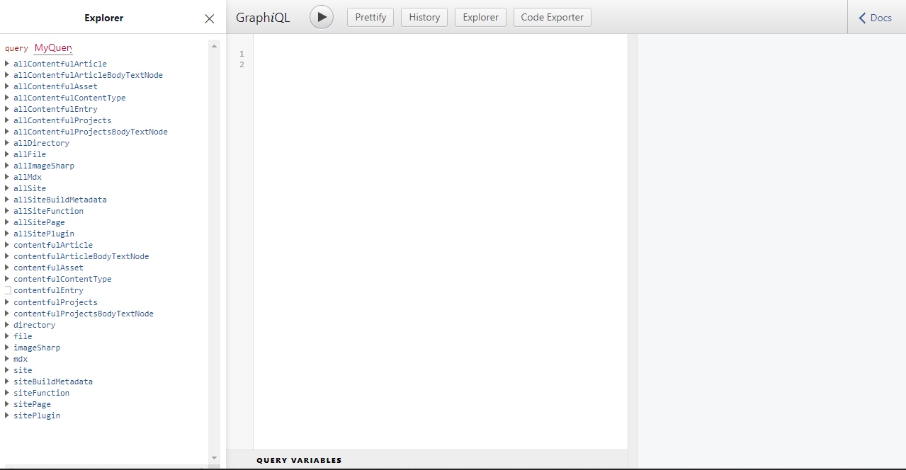Screen dimensions: 906x470
Task: Toggle the Explorer button in toolbar
Action: coord(480,17)
